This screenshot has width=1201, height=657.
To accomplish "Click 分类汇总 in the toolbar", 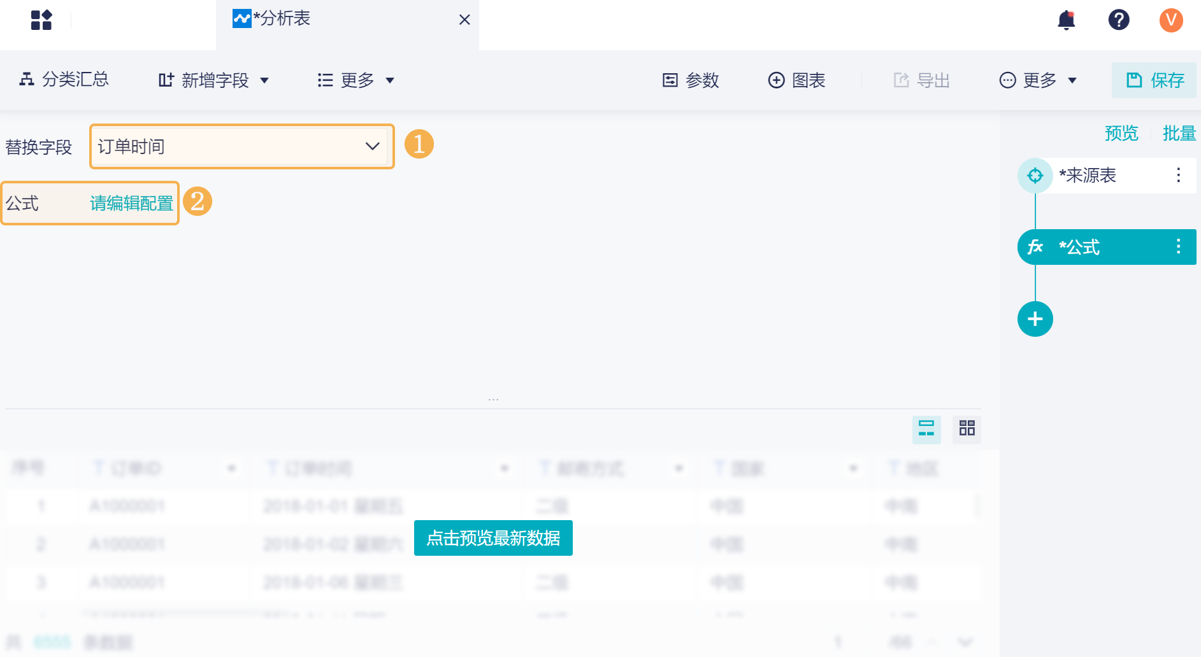I will [64, 80].
